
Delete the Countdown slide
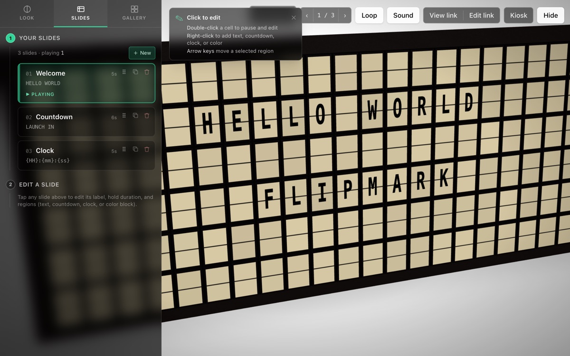coord(147,116)
